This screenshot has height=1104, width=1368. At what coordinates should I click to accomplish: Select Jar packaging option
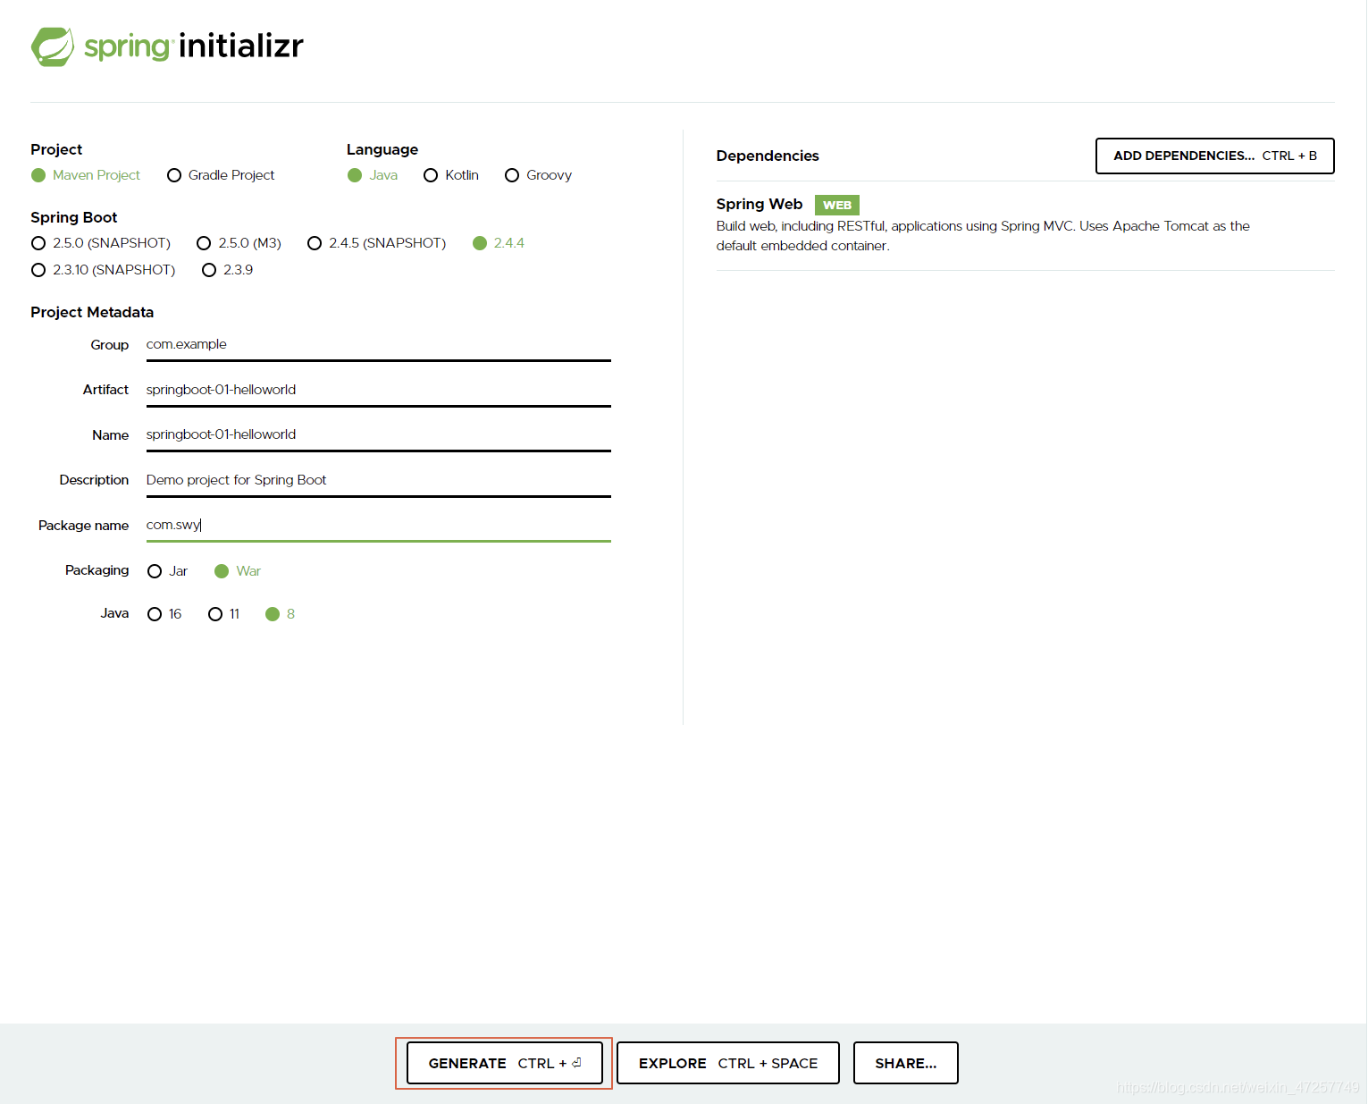click(168, 571)
